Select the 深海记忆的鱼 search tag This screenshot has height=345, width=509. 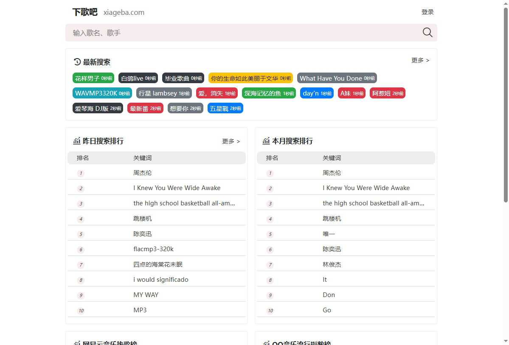pyautogui.click(x=269, y=93)
